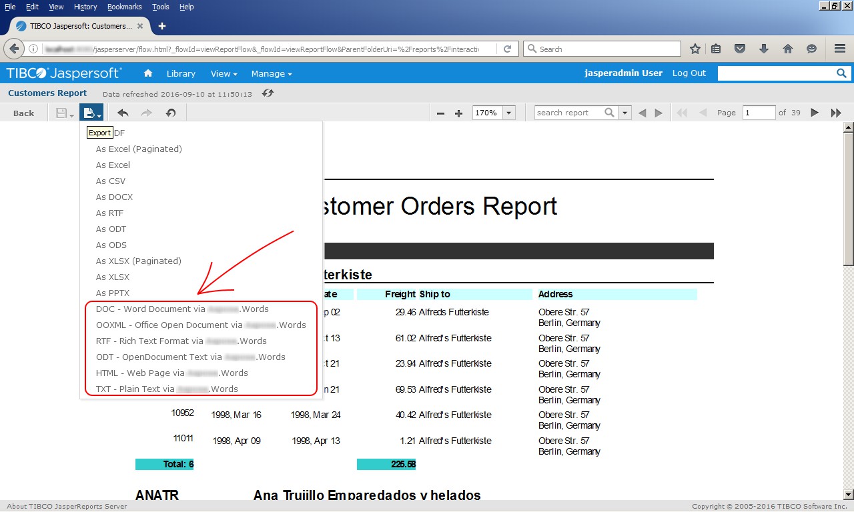Click the browser back arrow
The width and height of the screenshot is (854, 512).
(x=14, y=49)
